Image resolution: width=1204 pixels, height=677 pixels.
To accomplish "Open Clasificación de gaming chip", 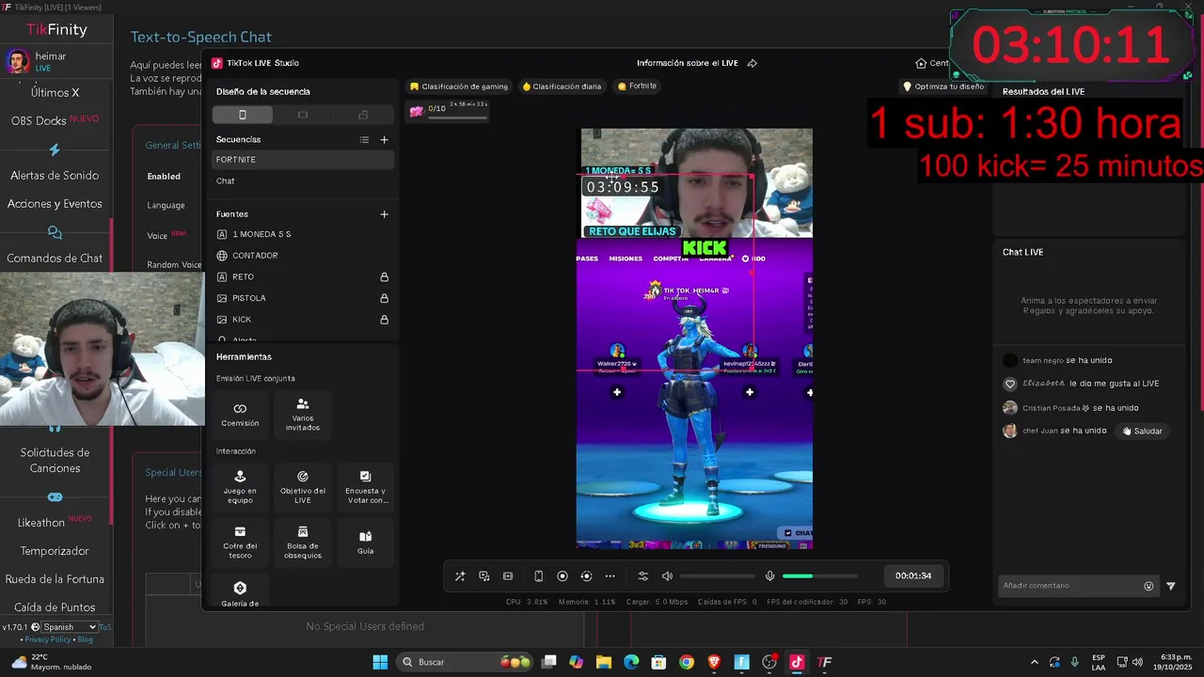I will pyautogui.click(x=459, y=87).
